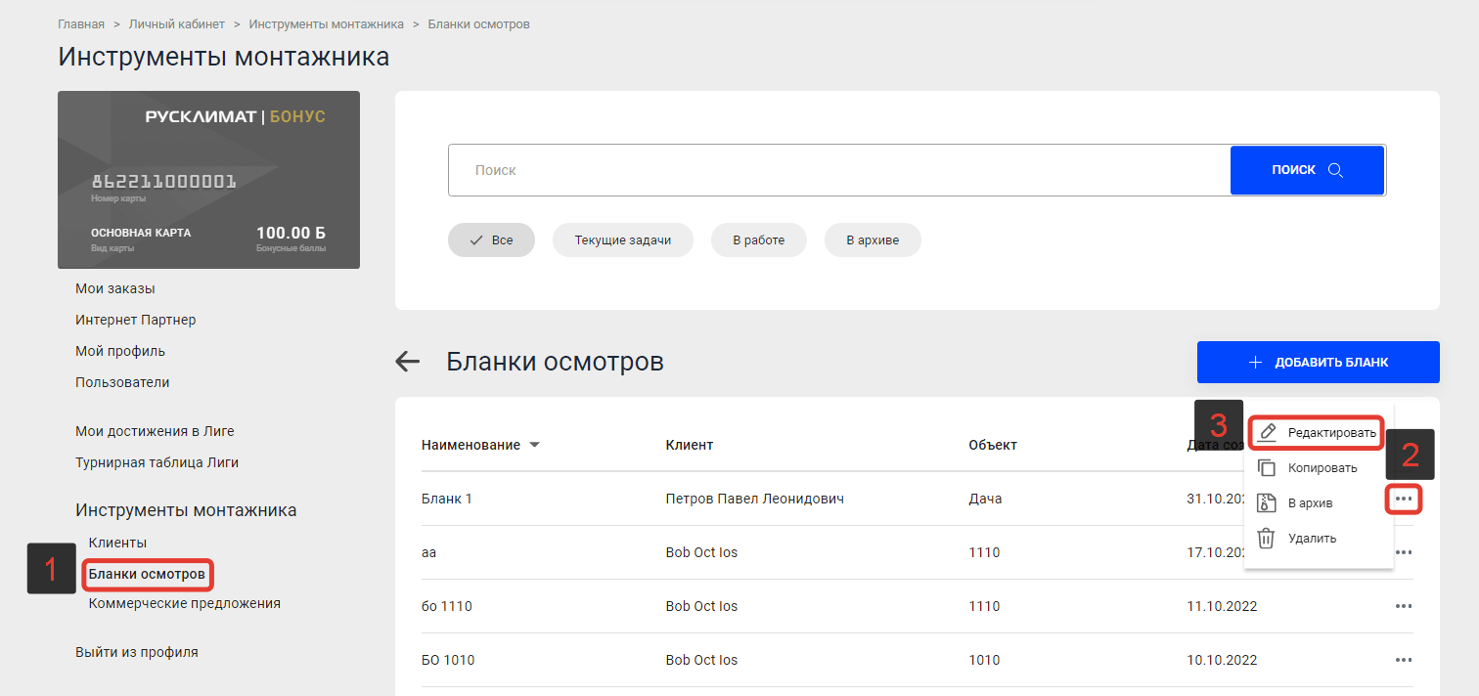Screen dimensions: 1479x696
Task: Choose В архив in the context menu
Action: pos(1319,502)
